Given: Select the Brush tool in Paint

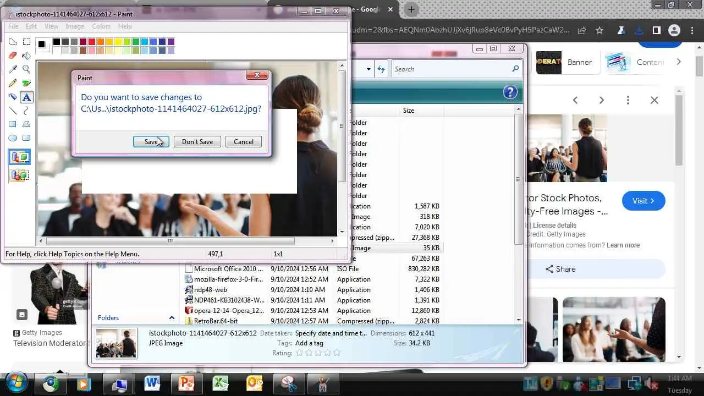Looking at the screenshot, I should (26, 83).
